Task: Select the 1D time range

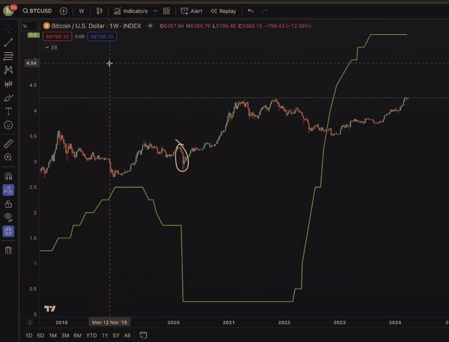Action: click(x=29, y=335)
